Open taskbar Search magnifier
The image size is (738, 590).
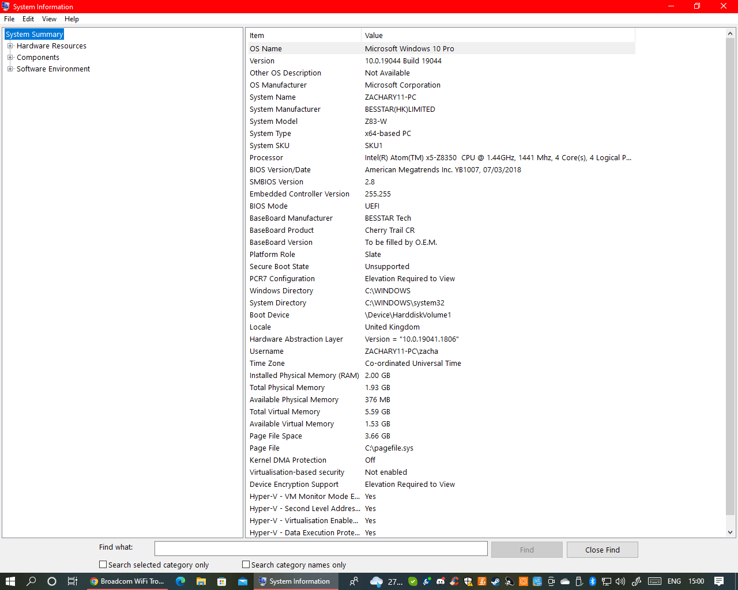click(31, 581)
